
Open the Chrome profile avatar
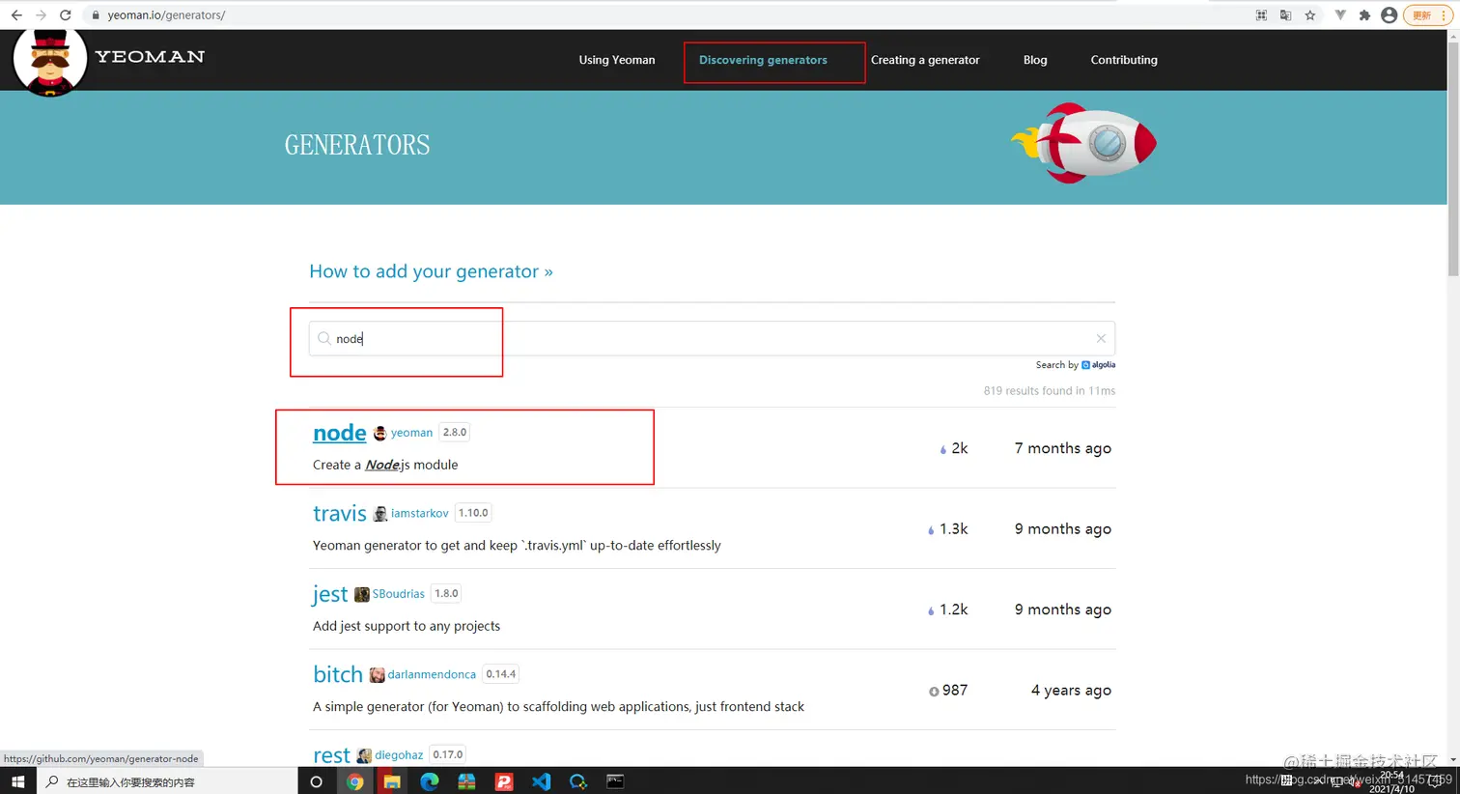click(1389, 14)
